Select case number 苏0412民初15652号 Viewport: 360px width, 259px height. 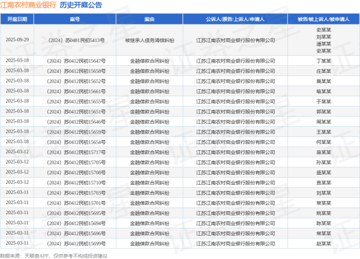point(76,81)
